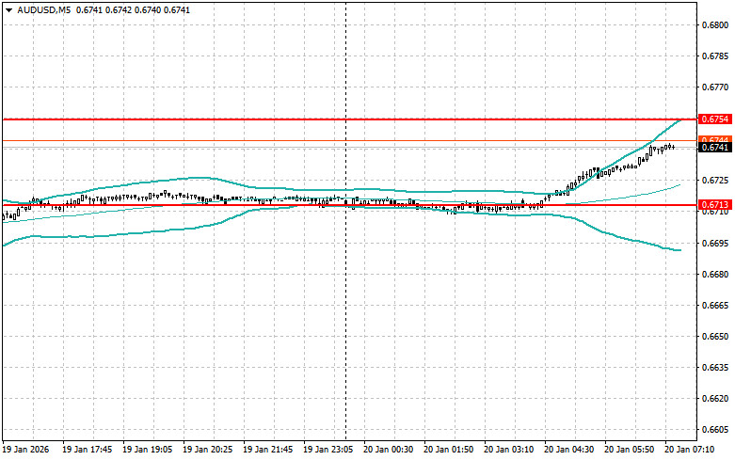Click the 20 Jan 04:30 time label
This screenshot has width=735, height=460.
point(569,450)
